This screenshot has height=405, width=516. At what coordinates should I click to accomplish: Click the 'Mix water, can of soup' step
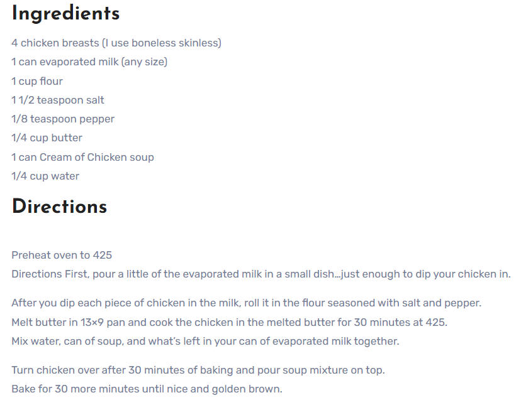tap(205, 342)
